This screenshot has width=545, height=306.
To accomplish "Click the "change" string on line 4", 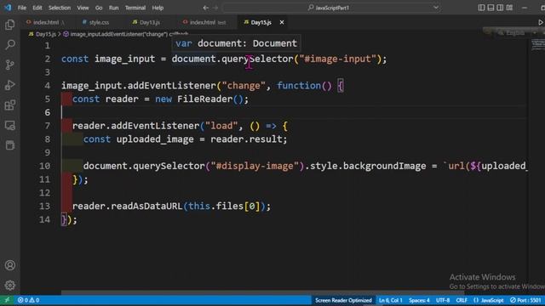I will click(243, 86).
